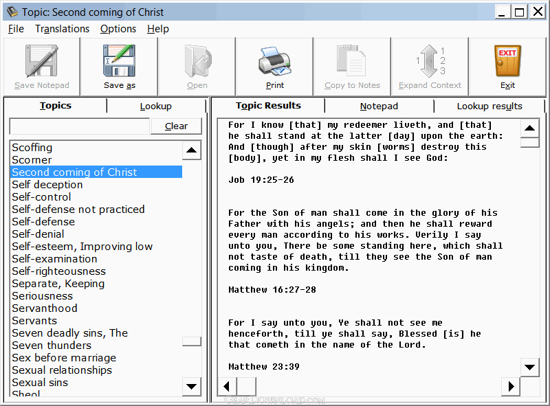The width and height of the screenshot is (550, 406).
Task: Click the Copy to Notes icon
Action: click(x=351, y=60)
